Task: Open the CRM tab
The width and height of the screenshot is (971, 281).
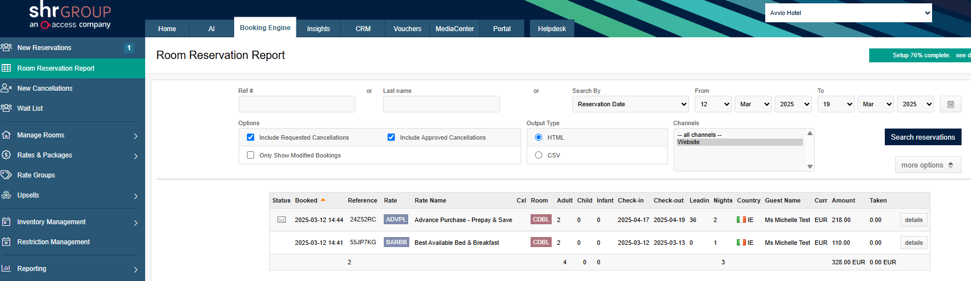Action: 363,28
